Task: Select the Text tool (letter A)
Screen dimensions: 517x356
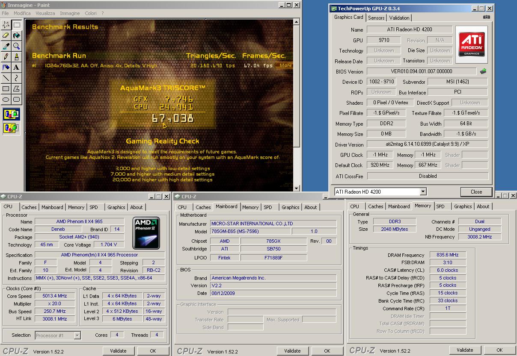Action: point(16,68)
